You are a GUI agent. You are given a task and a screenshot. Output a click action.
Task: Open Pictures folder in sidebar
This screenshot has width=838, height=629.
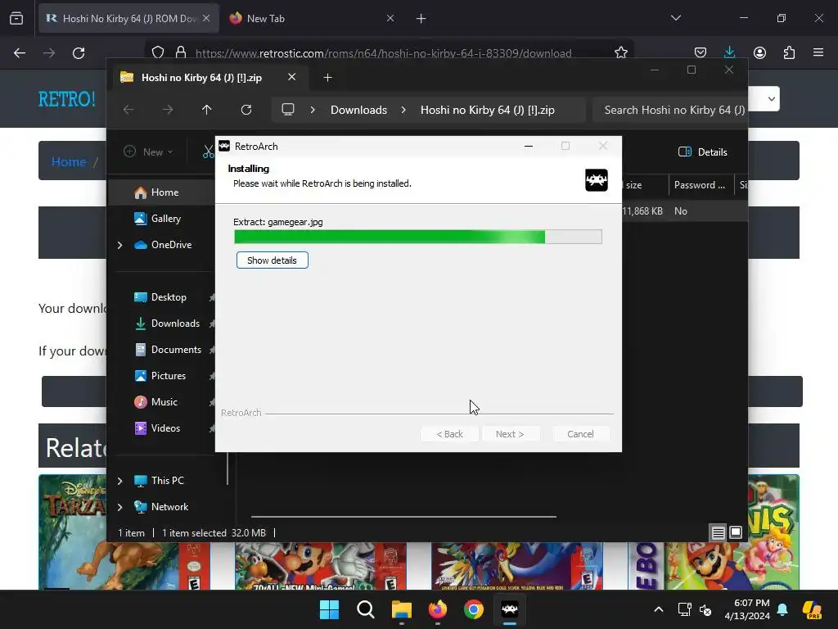pyautogui.click(x=169, y=376)
